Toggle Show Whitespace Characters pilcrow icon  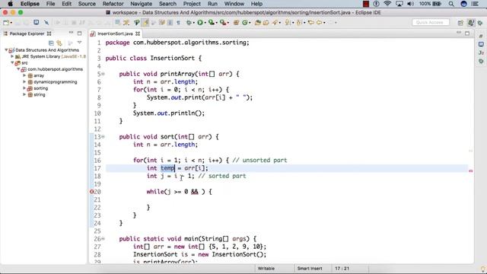[x=178, y=22]
